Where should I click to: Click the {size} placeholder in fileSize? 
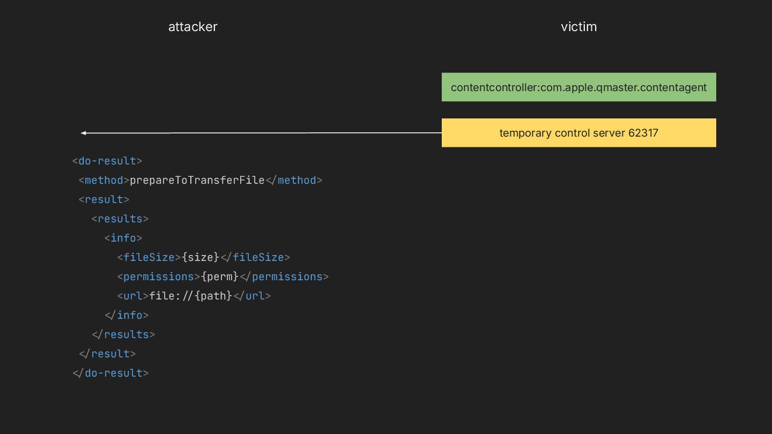(201, 257)
